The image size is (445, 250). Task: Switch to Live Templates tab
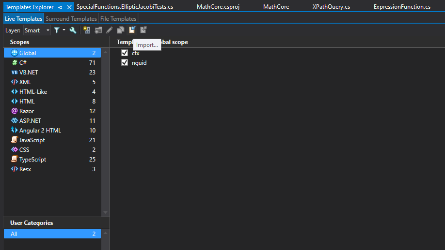click(x=24, y=19)
